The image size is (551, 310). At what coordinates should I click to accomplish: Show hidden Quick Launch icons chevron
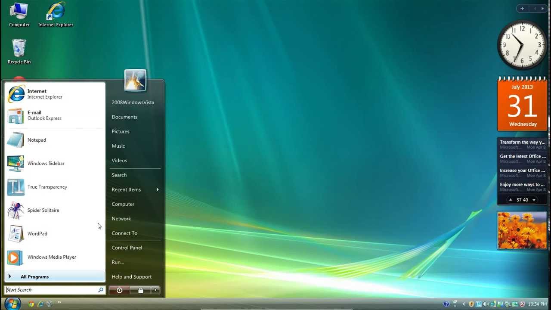click(59, 302)
